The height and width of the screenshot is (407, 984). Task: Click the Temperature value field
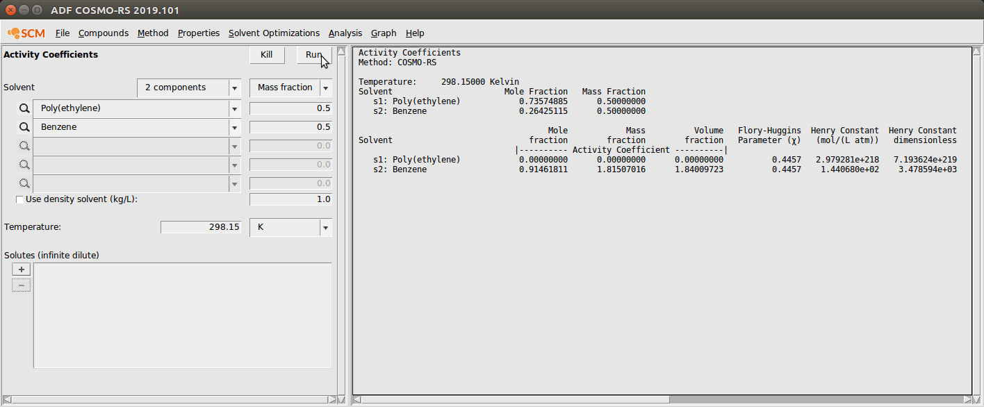(x=200, y=227)
